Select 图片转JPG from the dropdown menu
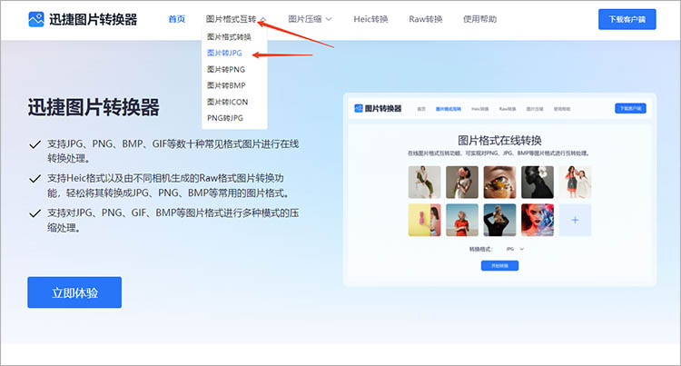Image resolution: width=681 pixels, height=366 pixels. tap(224, 54)
